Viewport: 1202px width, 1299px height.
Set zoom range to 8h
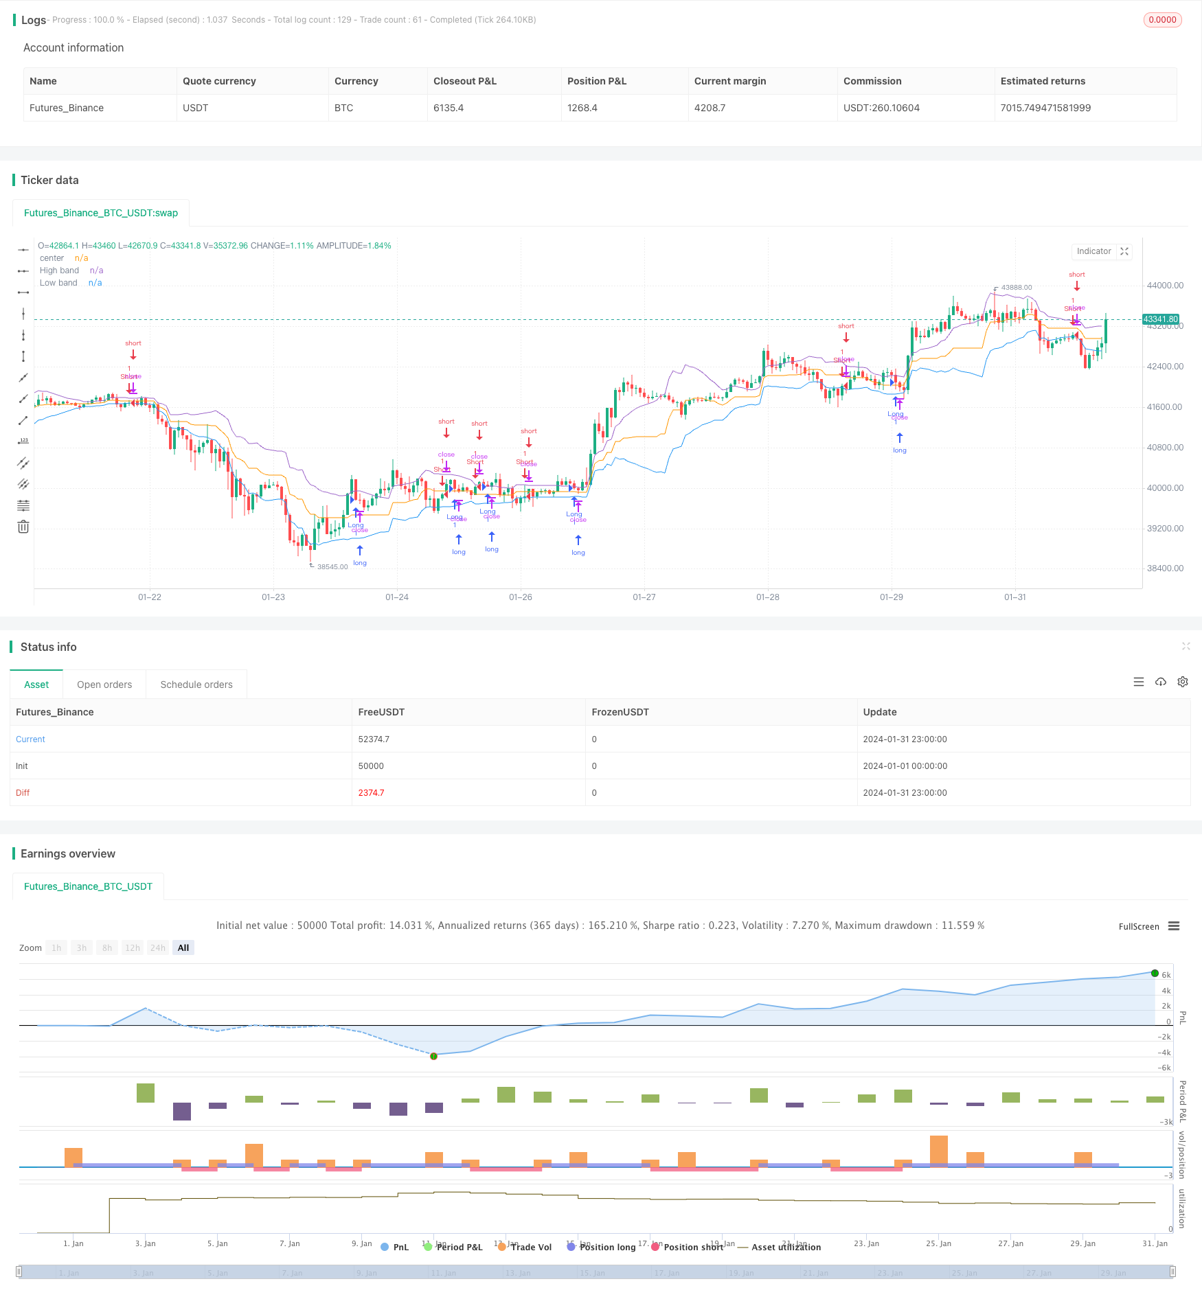coord(107,947)
